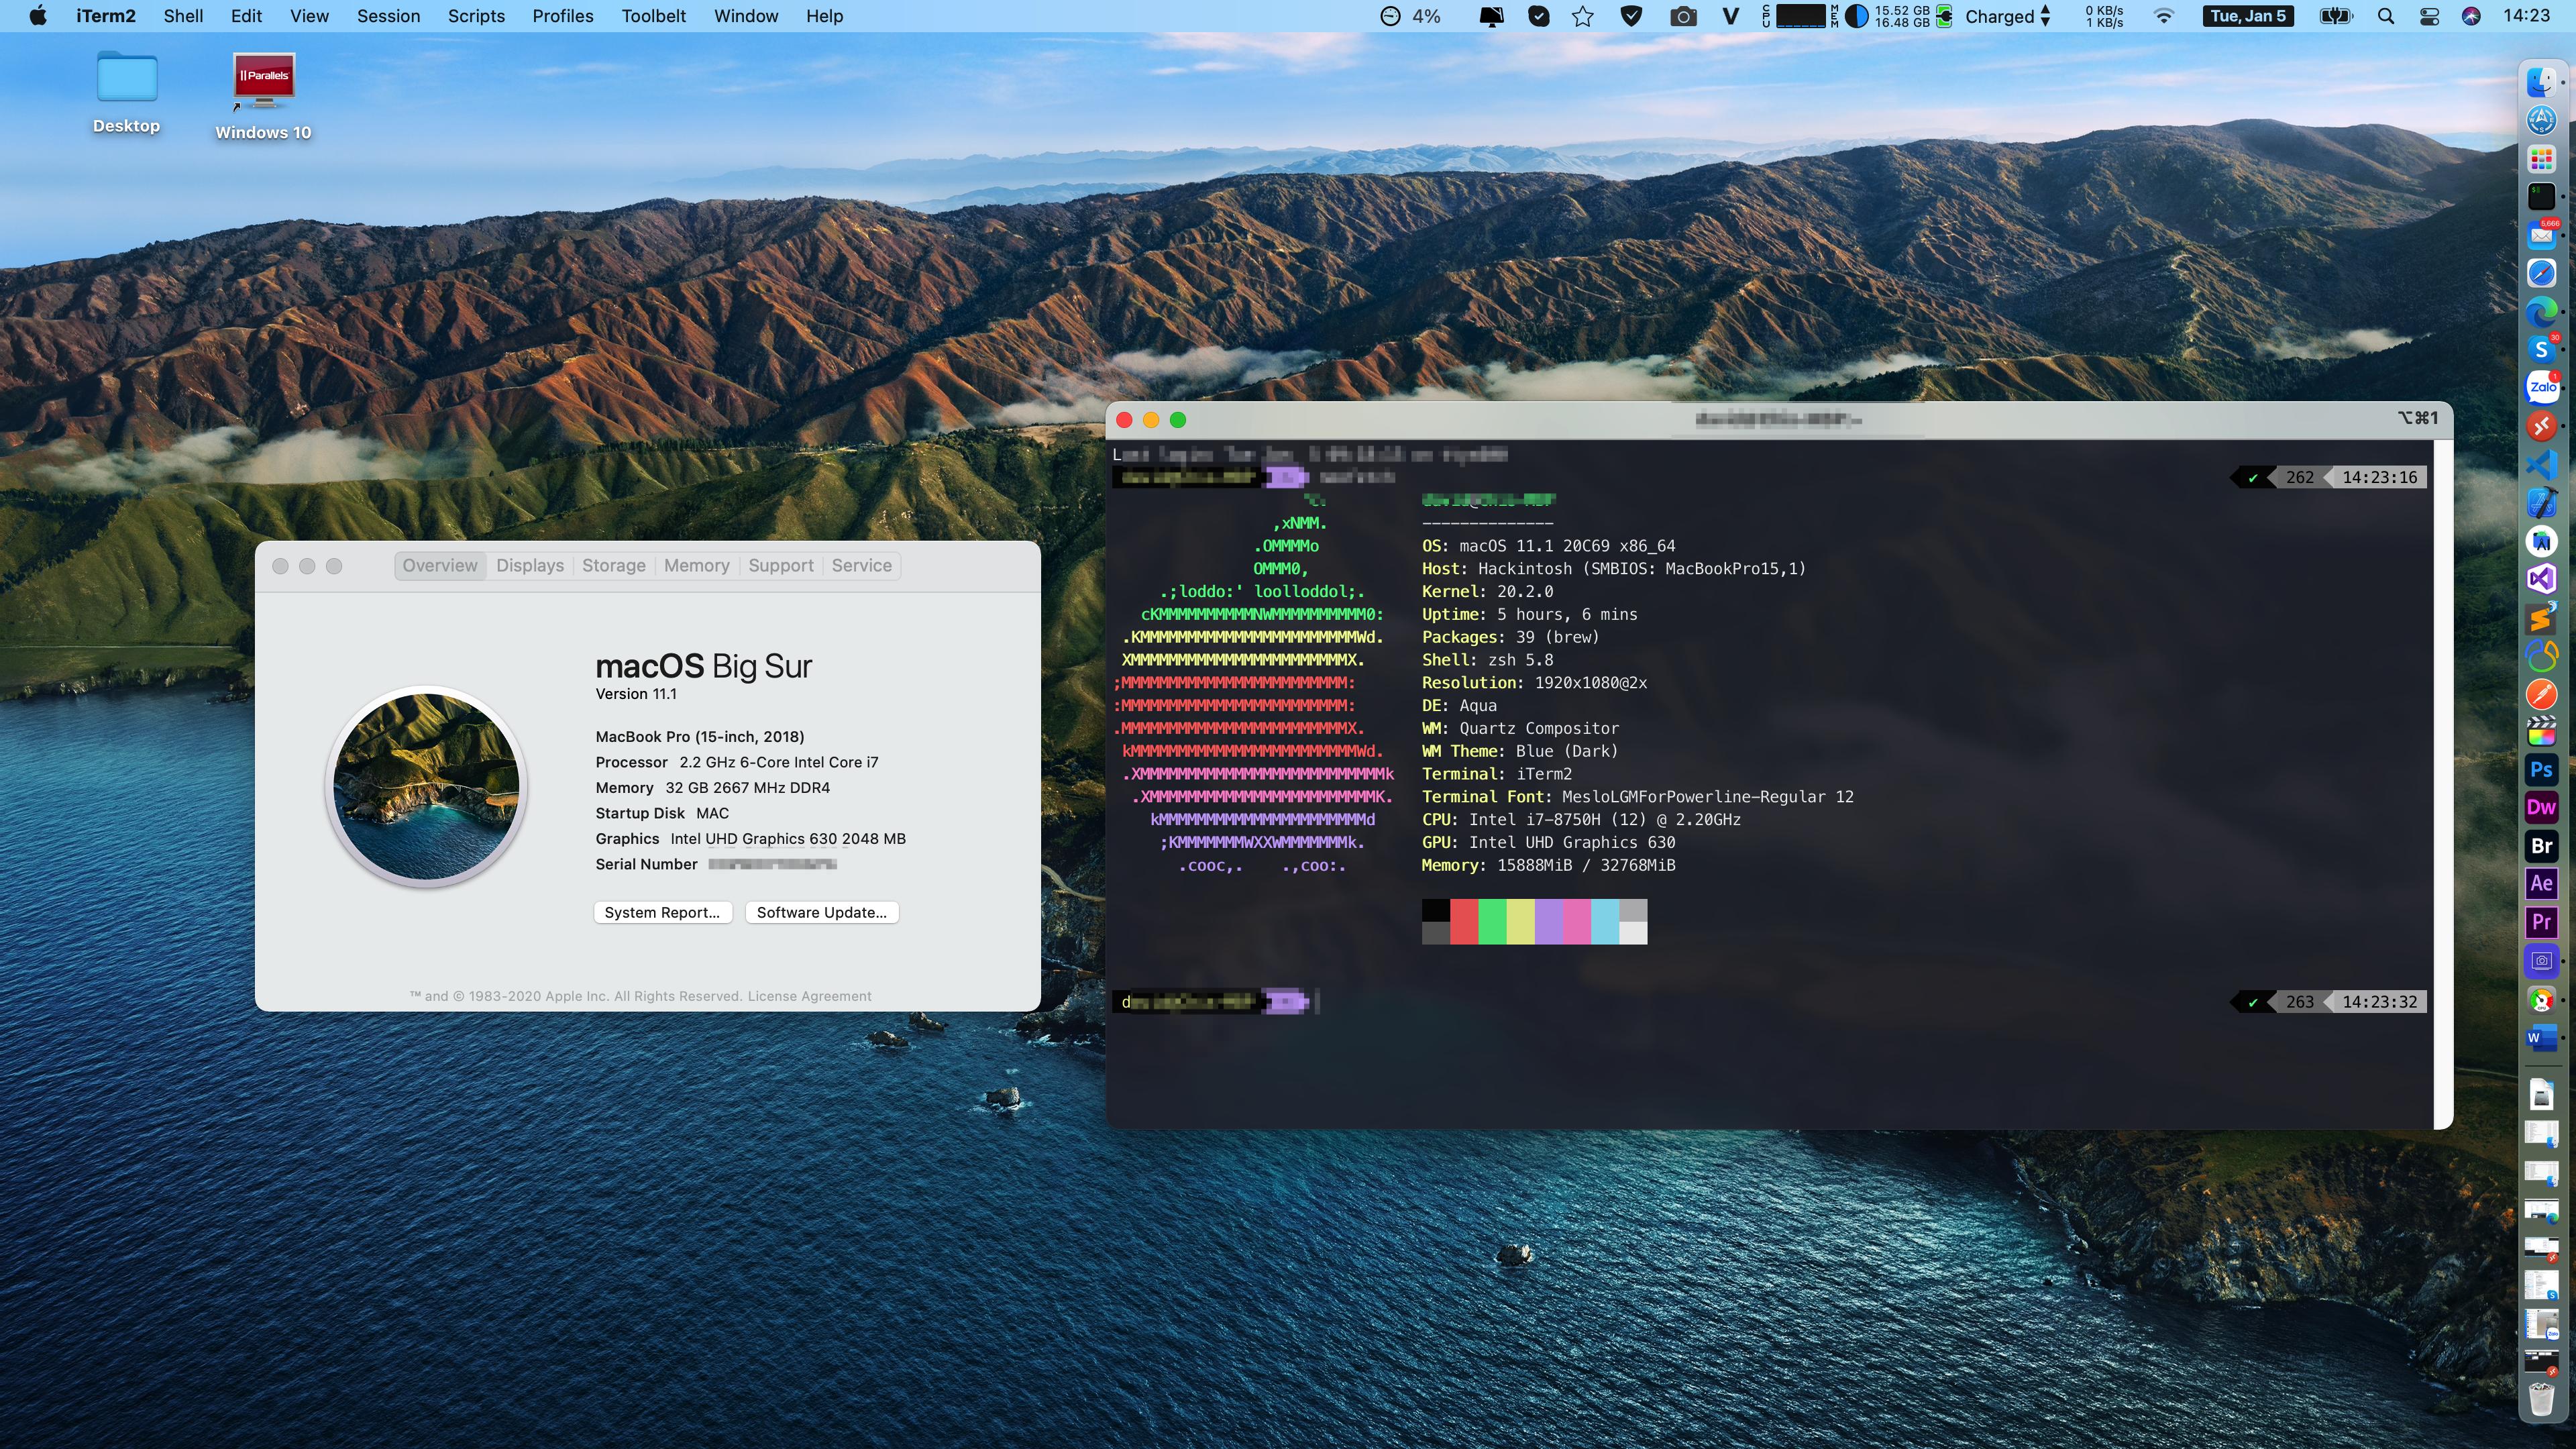
Task: Click the Software Update button
Action: pos(822,912)
